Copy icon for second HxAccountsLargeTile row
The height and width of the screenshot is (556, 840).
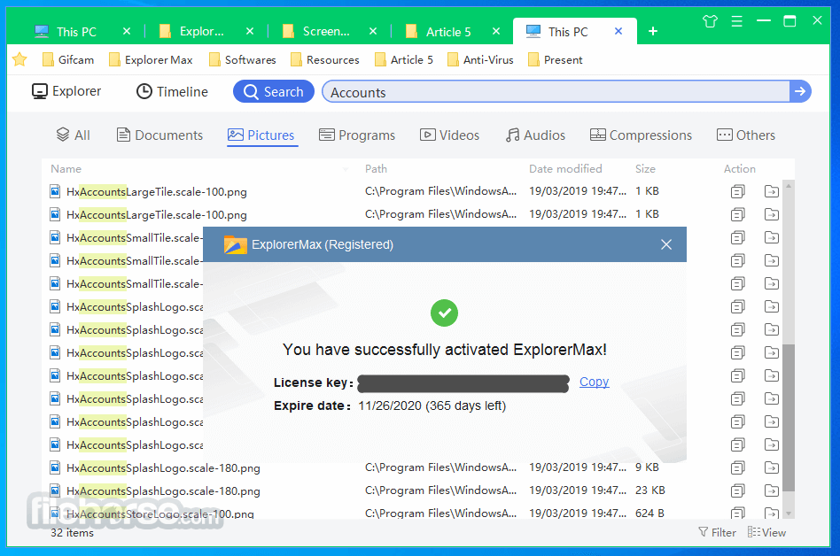[x=738, y=214]
